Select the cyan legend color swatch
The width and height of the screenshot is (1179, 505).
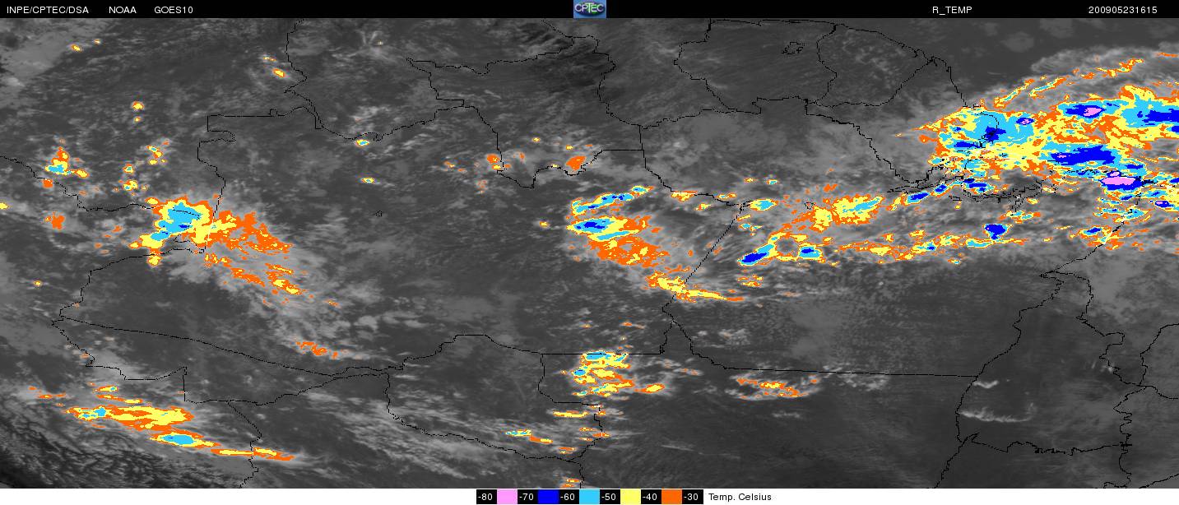tap(589, 497)
